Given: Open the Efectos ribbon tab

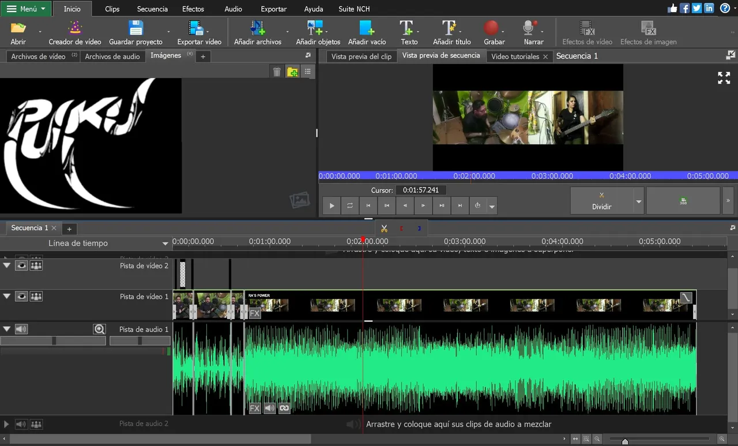Looking at the screenshot, I should coord(193,9).
